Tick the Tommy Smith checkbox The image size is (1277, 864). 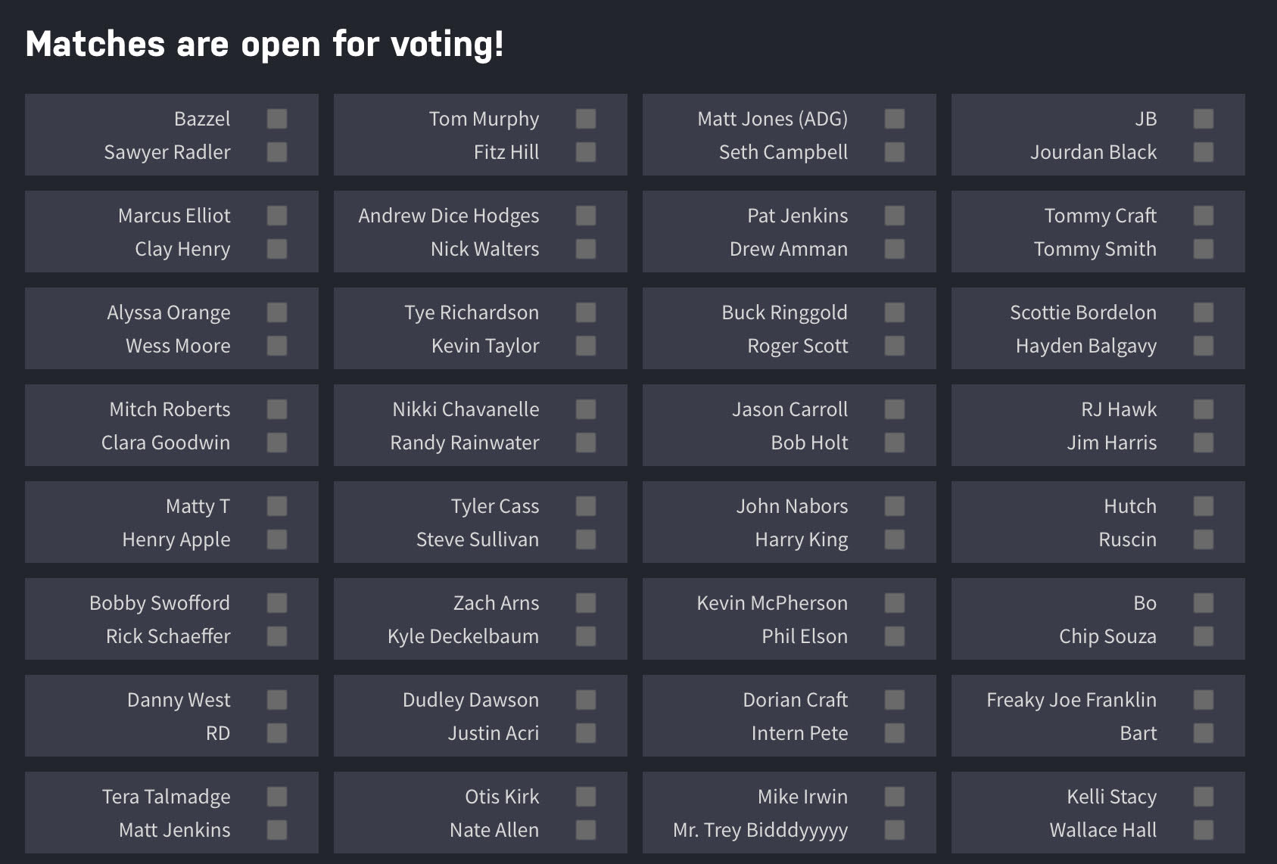(1204, 249)
